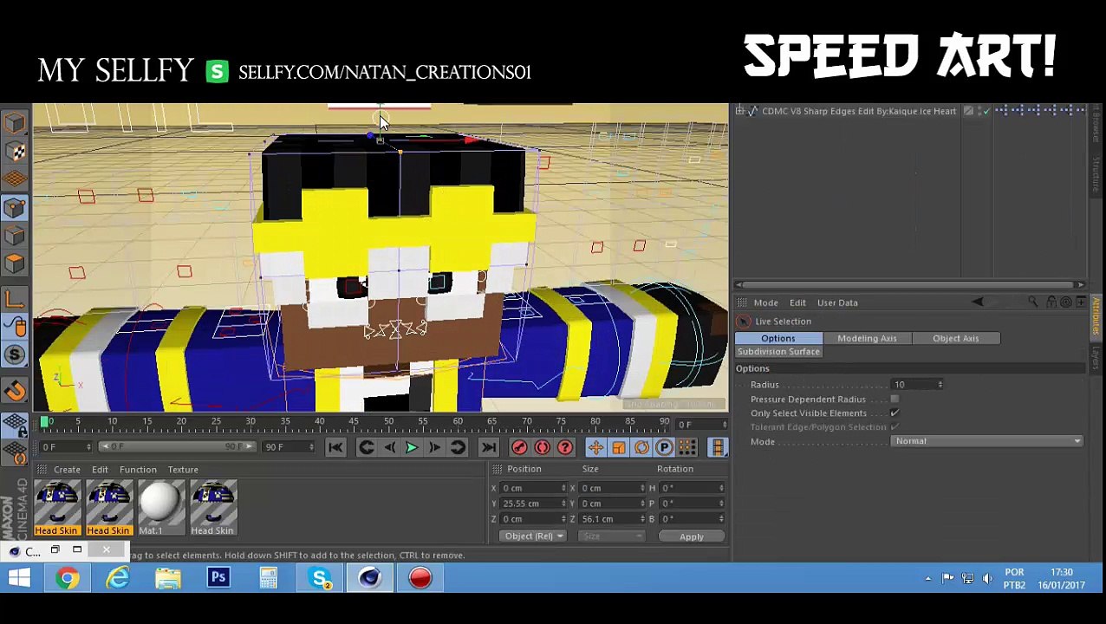Screen dimensions: 1106x624
Task: Toggle Only Select Visible Elements checkbox
Action: point(895,413)
